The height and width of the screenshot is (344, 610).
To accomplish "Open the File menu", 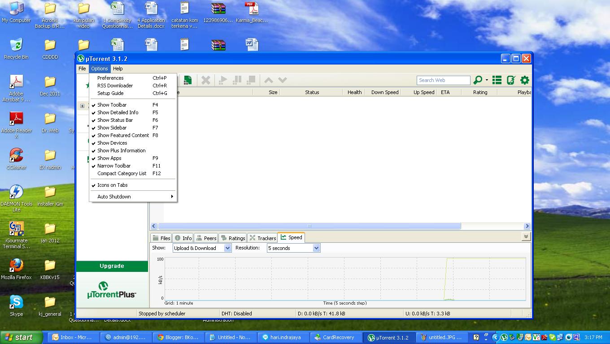I will coord(82,69).
